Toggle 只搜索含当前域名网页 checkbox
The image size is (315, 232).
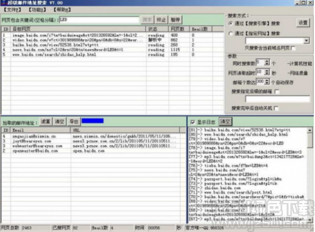click(x=294, y=49)
